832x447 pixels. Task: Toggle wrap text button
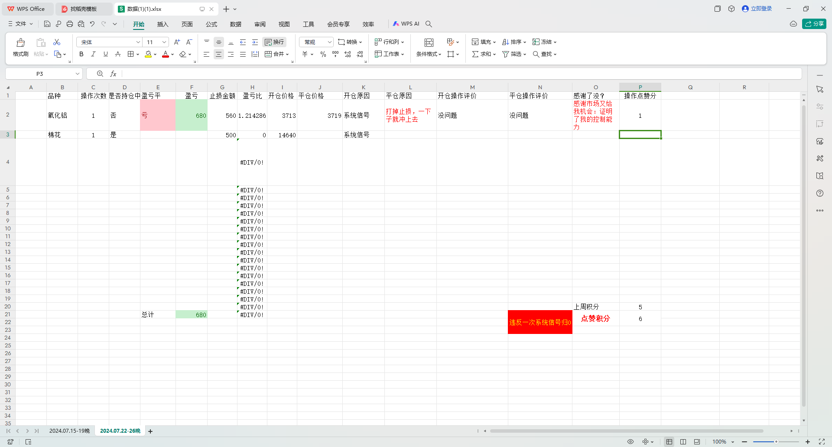click(x=274, y=42)
